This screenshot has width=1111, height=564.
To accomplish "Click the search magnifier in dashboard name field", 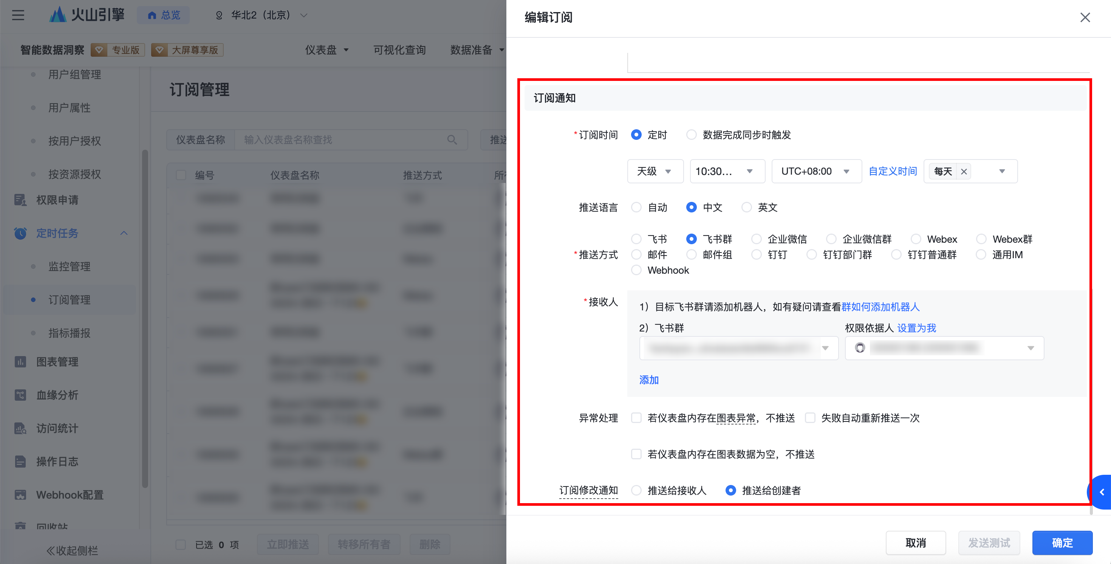I will pos(452,140).
